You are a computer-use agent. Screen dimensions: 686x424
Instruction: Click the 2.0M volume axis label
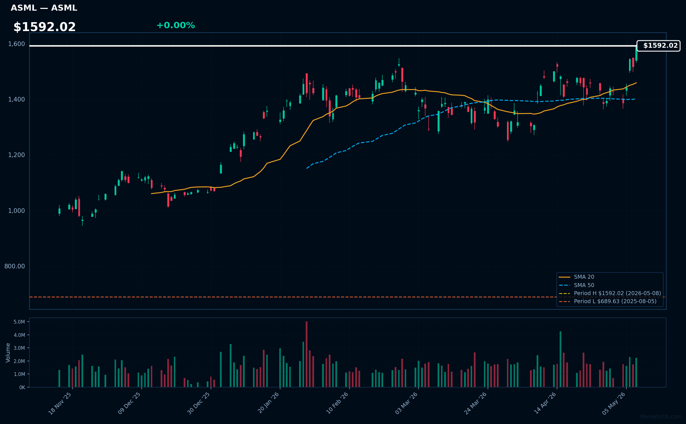[x=19, y=361]
